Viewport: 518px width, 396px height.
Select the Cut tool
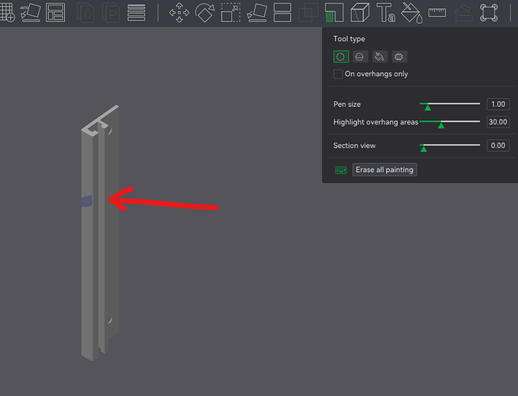pyautogui.click(x=282, y=13)
